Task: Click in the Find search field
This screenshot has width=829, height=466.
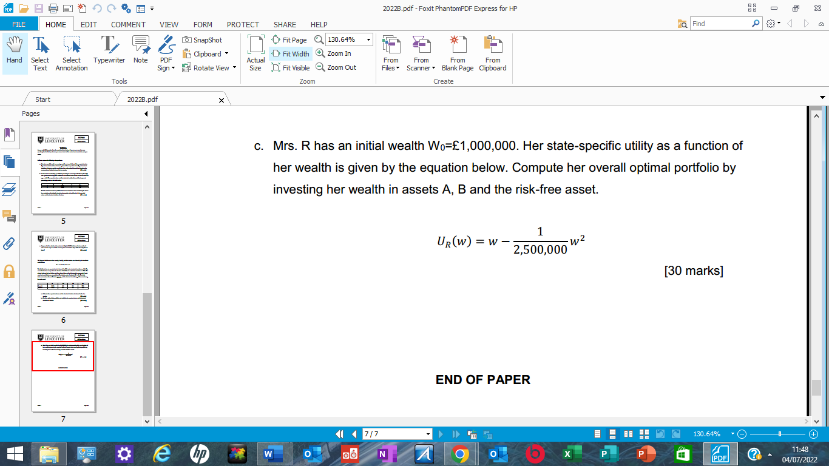Action: point(721,24)
